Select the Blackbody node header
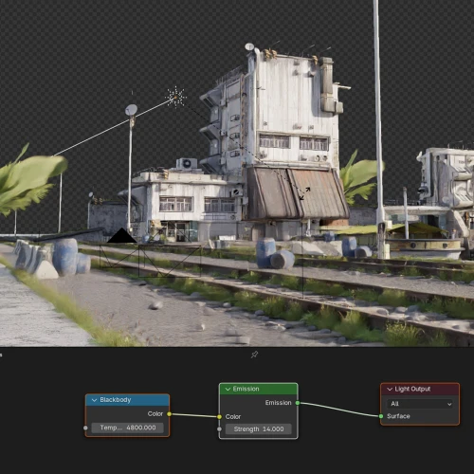474x474 pixels. [127, 400]
